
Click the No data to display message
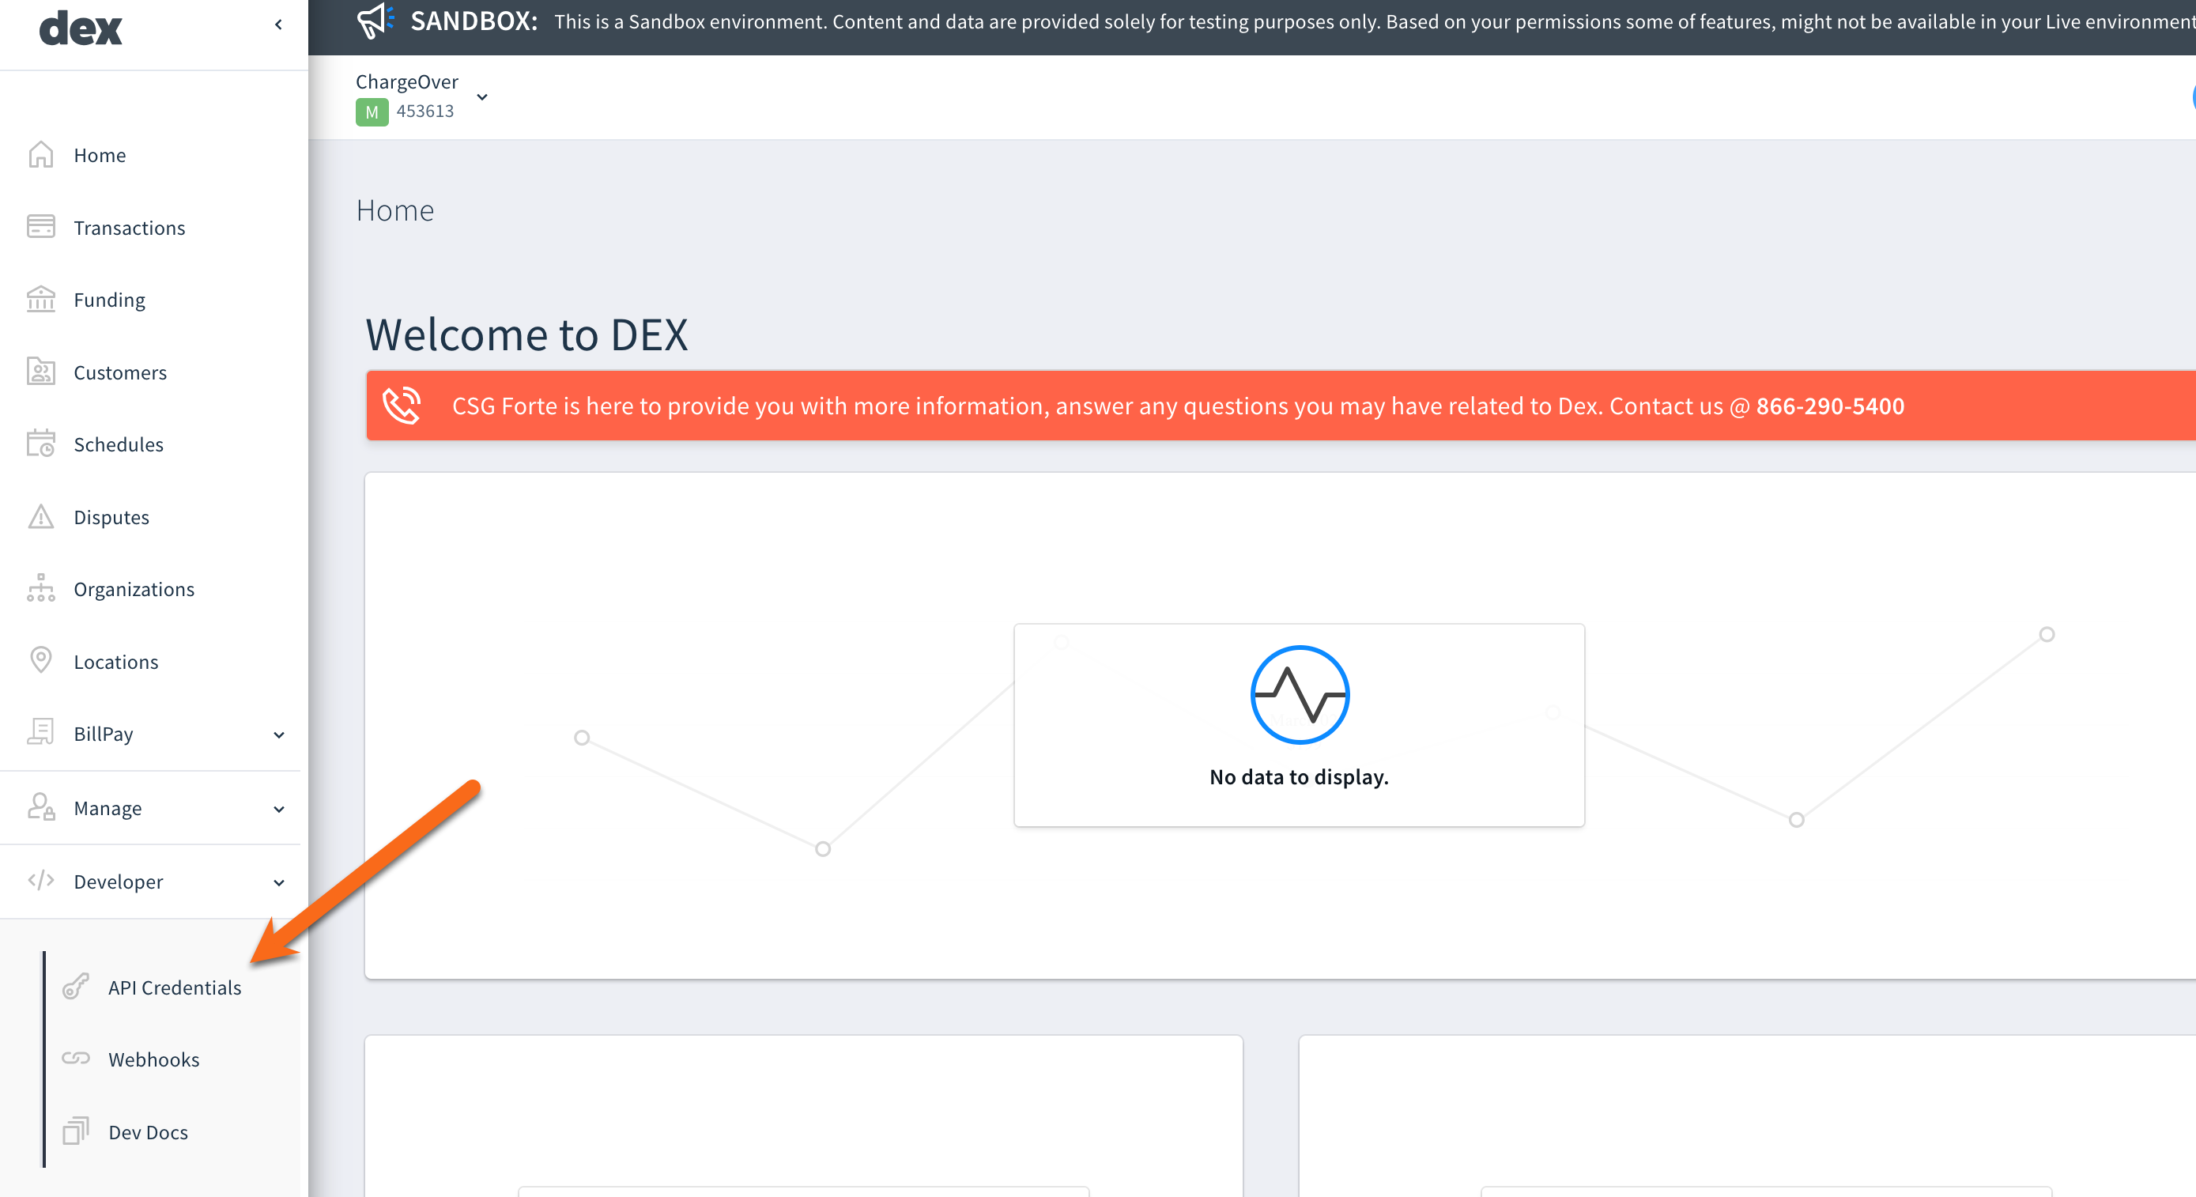(1300, 776)
